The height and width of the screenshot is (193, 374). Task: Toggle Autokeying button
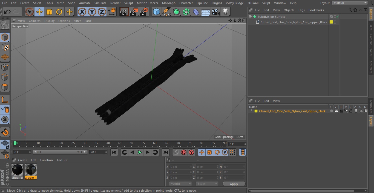[x=183, y=152]
